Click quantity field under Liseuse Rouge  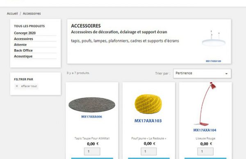(205, 151)
